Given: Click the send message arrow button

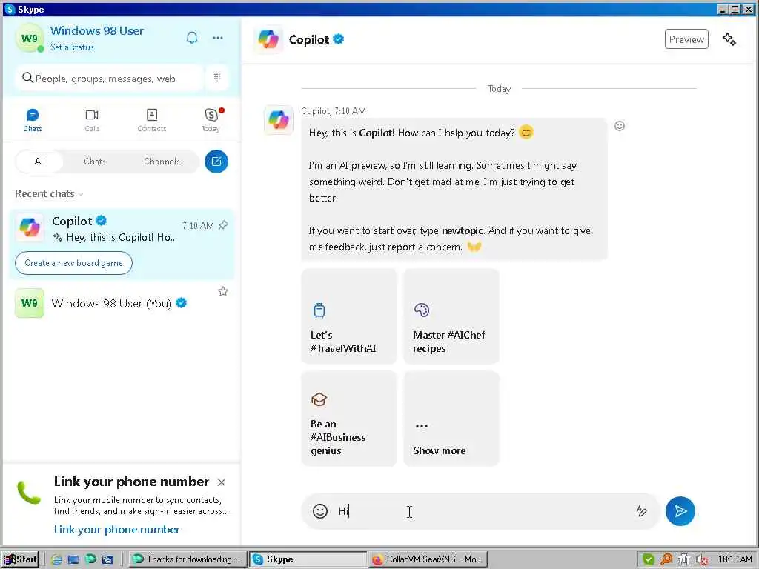Looking at the screenshot, I should [x=680, y=511].
